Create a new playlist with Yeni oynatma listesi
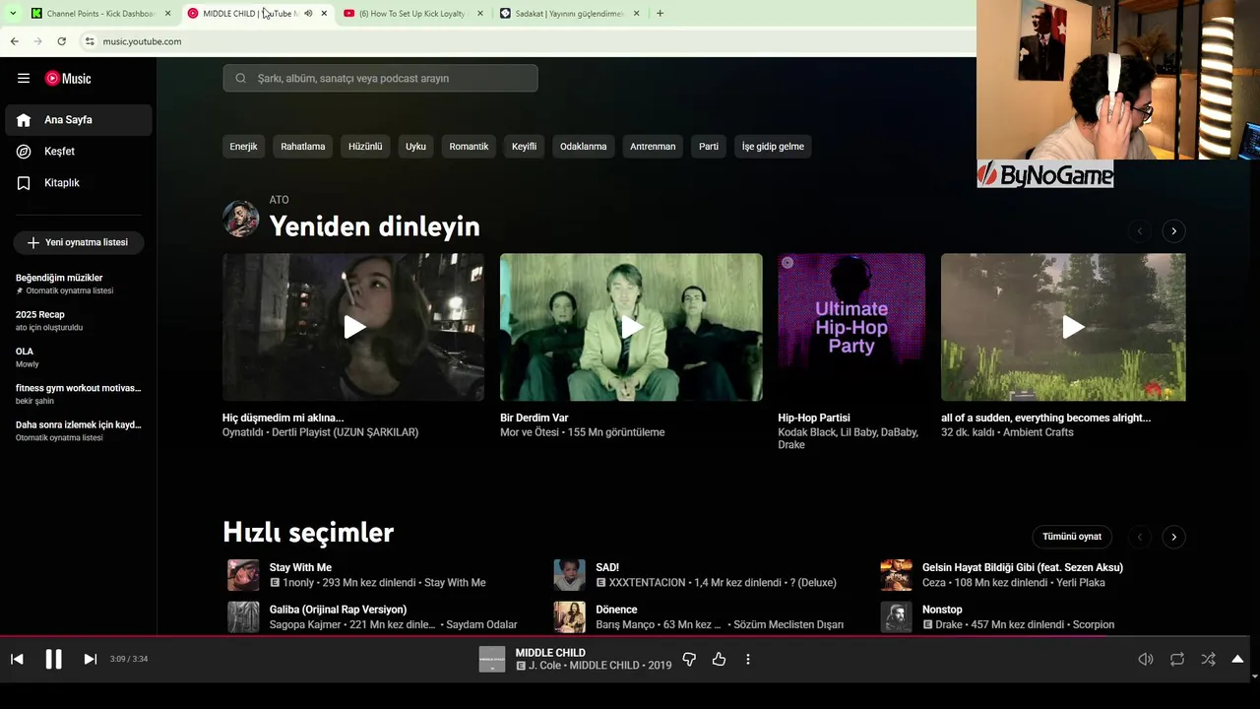1260x709 pixels. (79, 242)
